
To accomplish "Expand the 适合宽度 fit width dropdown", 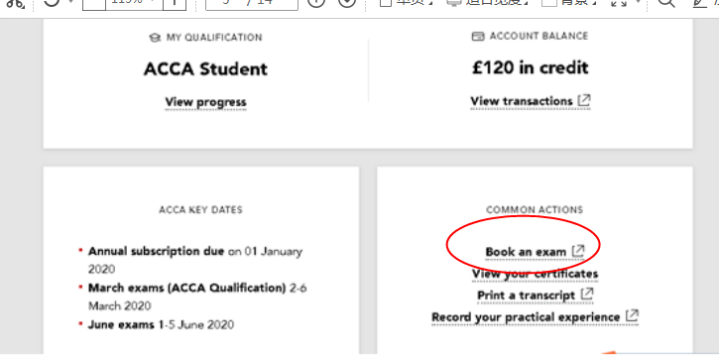I will pos(487,3).
